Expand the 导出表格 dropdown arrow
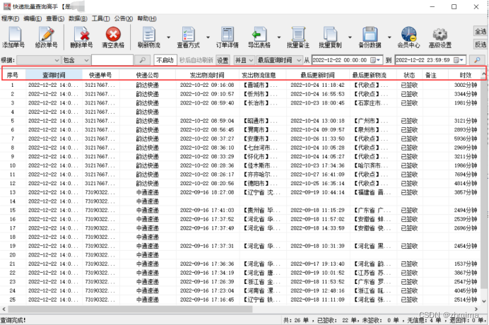This screenshot has height=325, width=489. pos(279,37)
